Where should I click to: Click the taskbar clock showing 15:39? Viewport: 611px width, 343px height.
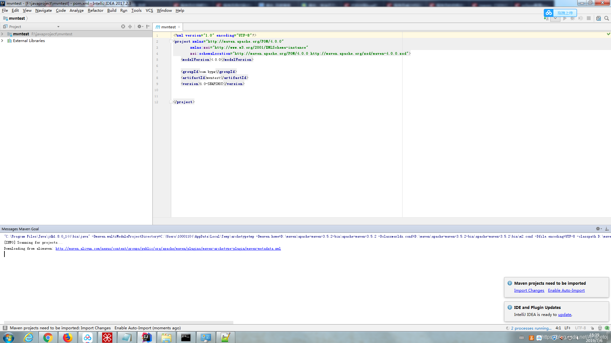pyautogui.click(x=594, y=338)
